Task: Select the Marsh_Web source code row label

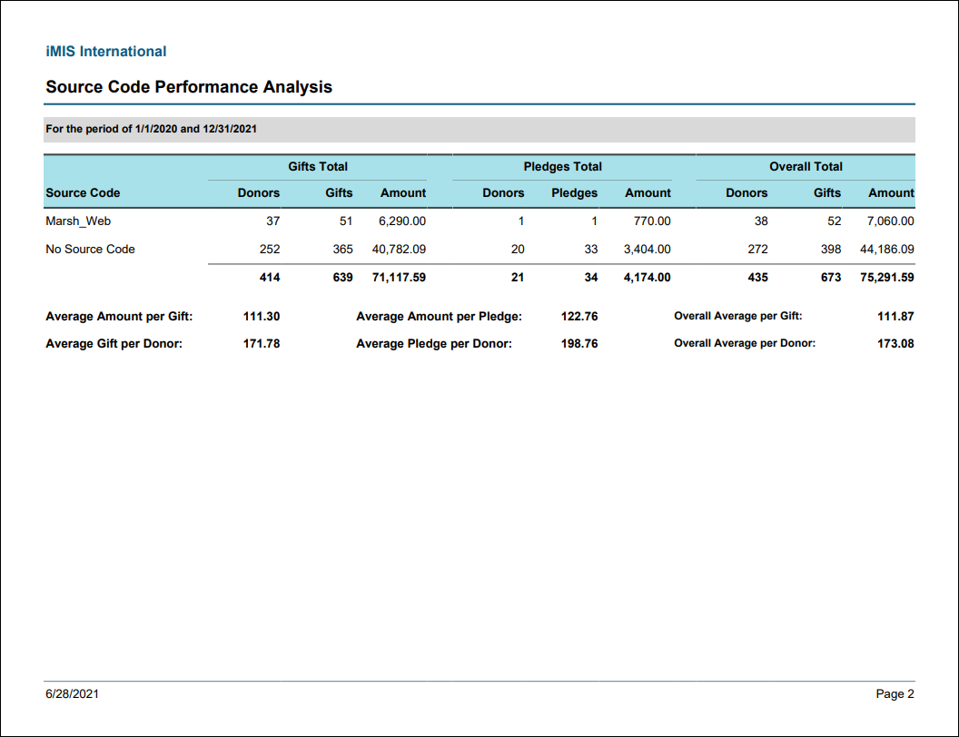Action: click(78, 221)
